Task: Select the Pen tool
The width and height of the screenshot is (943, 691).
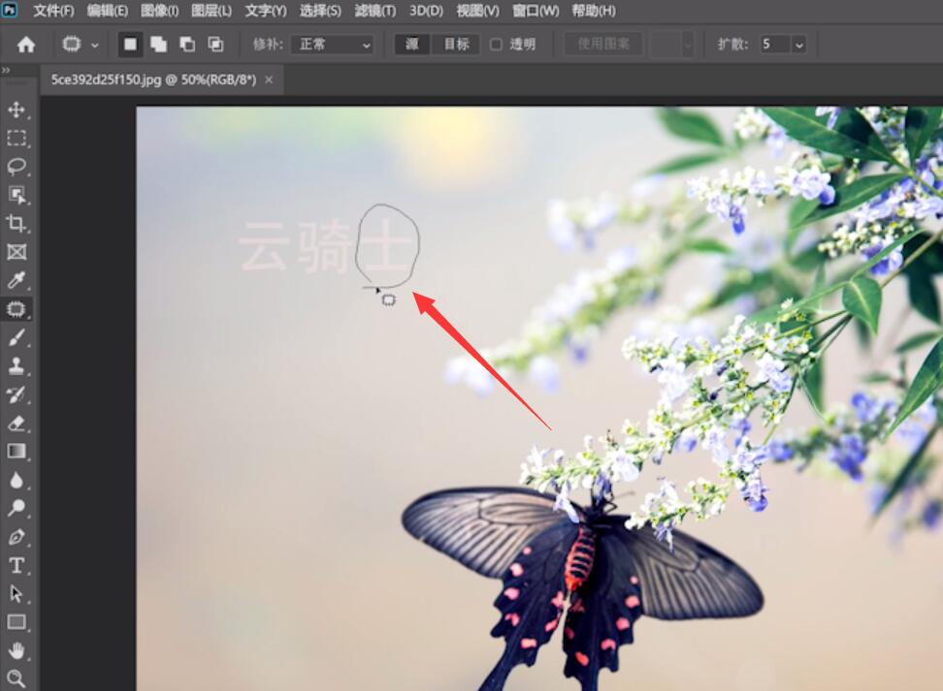Action: tap(16, 537)
